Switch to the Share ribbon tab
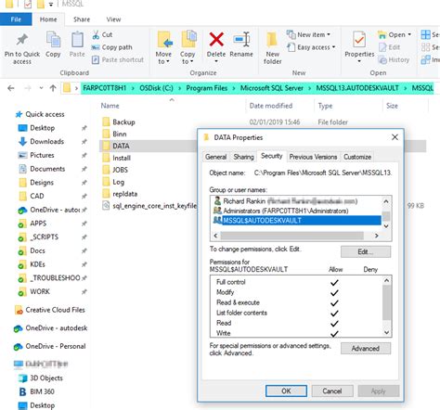This screenshot has height=410, width=440. [82, 19]
